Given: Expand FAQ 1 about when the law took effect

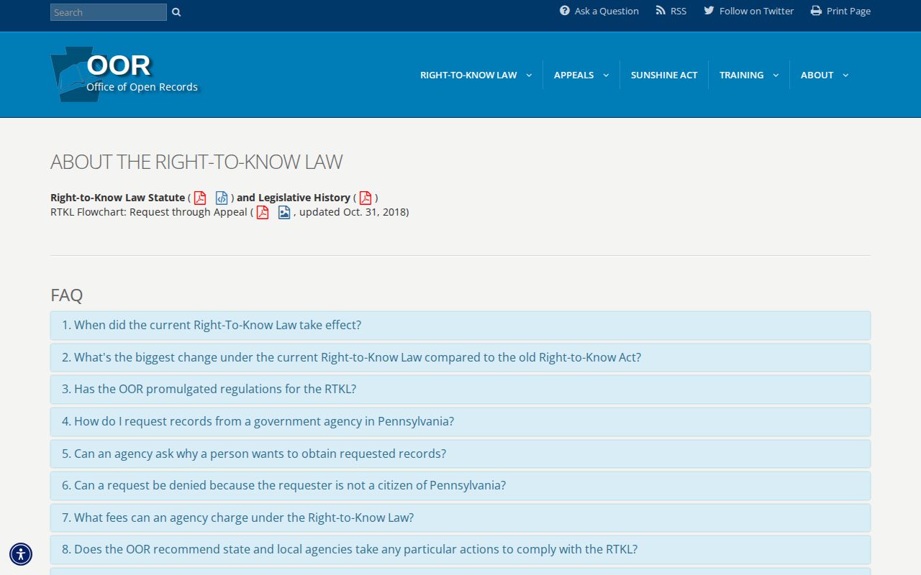Looking at the screenshot, I should pyautogui.click(x=460, y=326).
